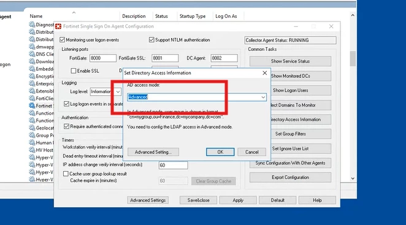
Task: Enable Cache user group lookup result
Action: click(x=66, y=174)
